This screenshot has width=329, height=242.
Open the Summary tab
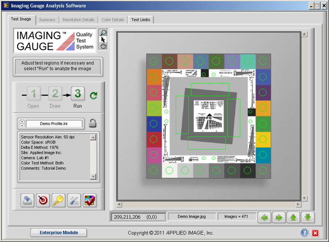point(47,20)
